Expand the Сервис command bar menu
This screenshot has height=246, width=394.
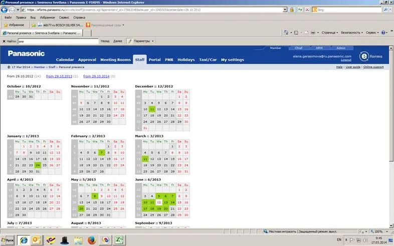coord(372,33)
